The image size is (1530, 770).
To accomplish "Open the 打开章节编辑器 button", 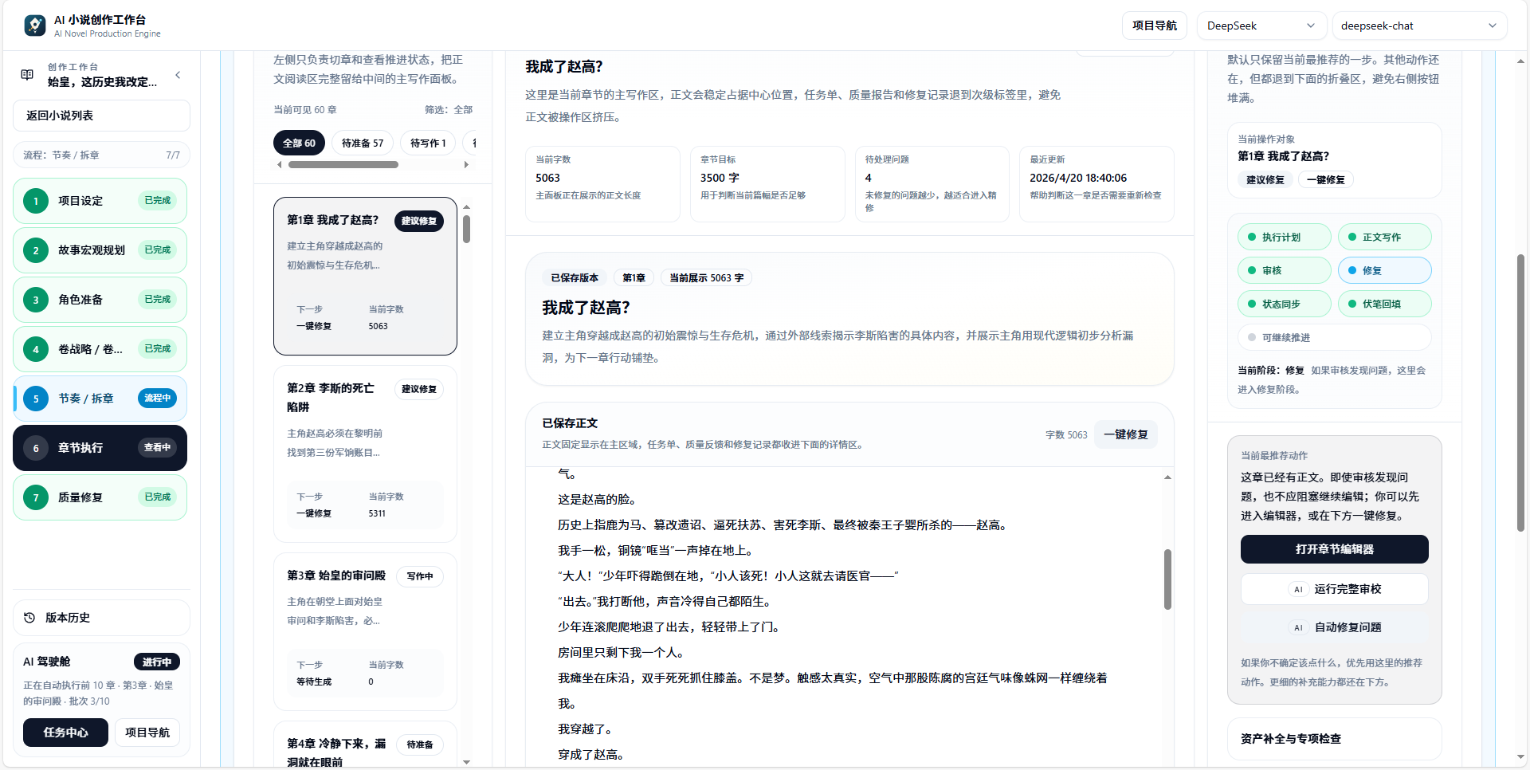I will point(1334,549).
